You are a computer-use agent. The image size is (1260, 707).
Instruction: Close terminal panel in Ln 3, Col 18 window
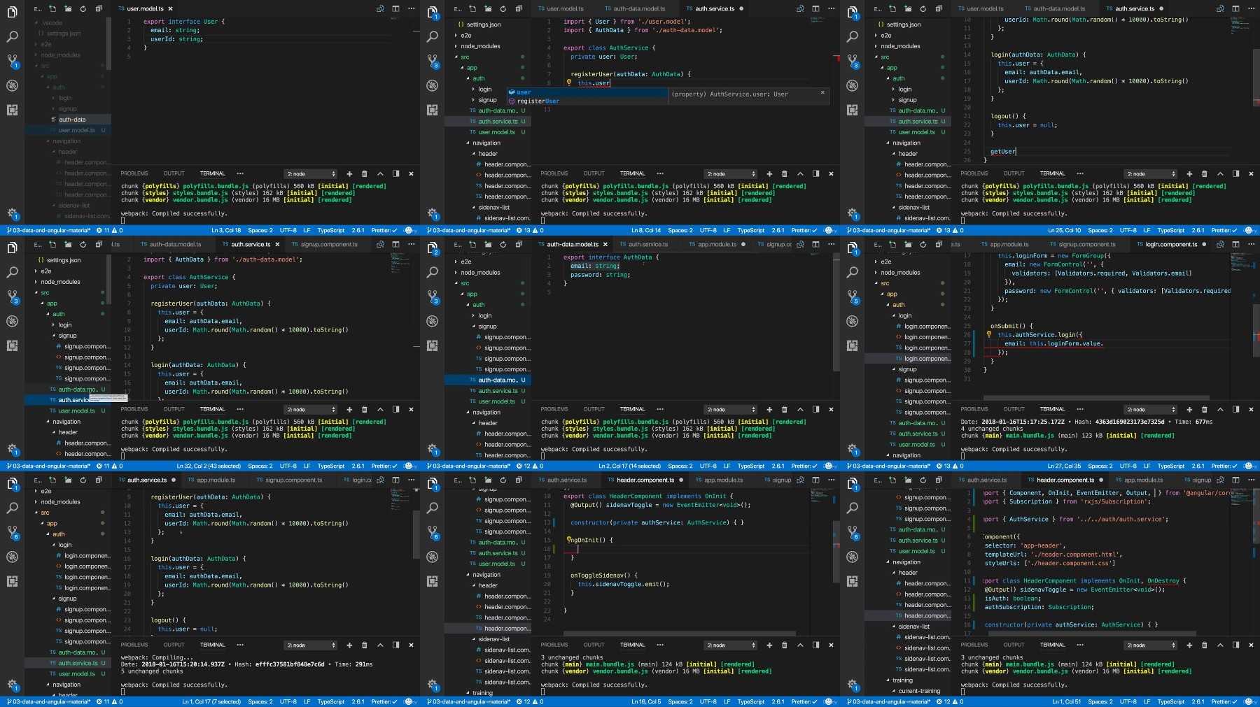411,173
